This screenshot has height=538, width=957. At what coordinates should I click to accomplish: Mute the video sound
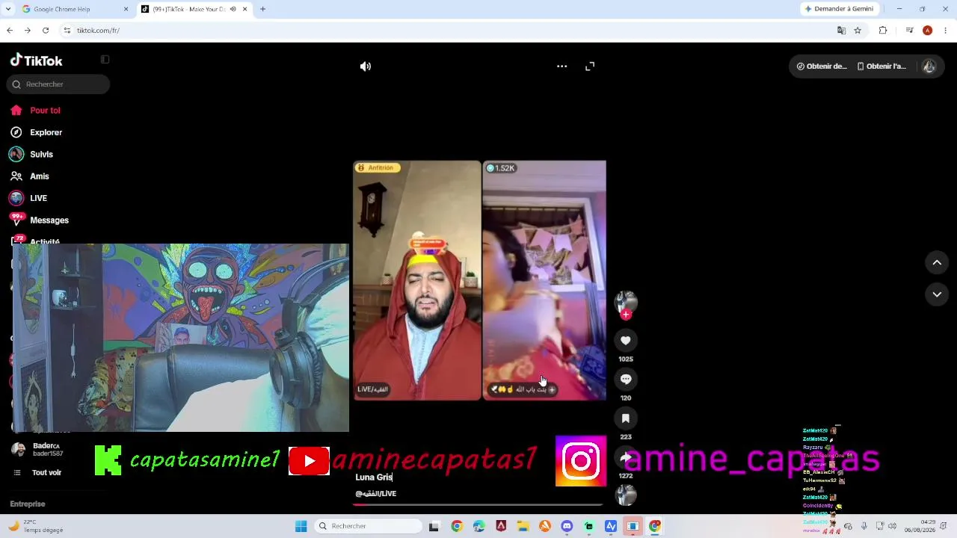coord(365,67)
